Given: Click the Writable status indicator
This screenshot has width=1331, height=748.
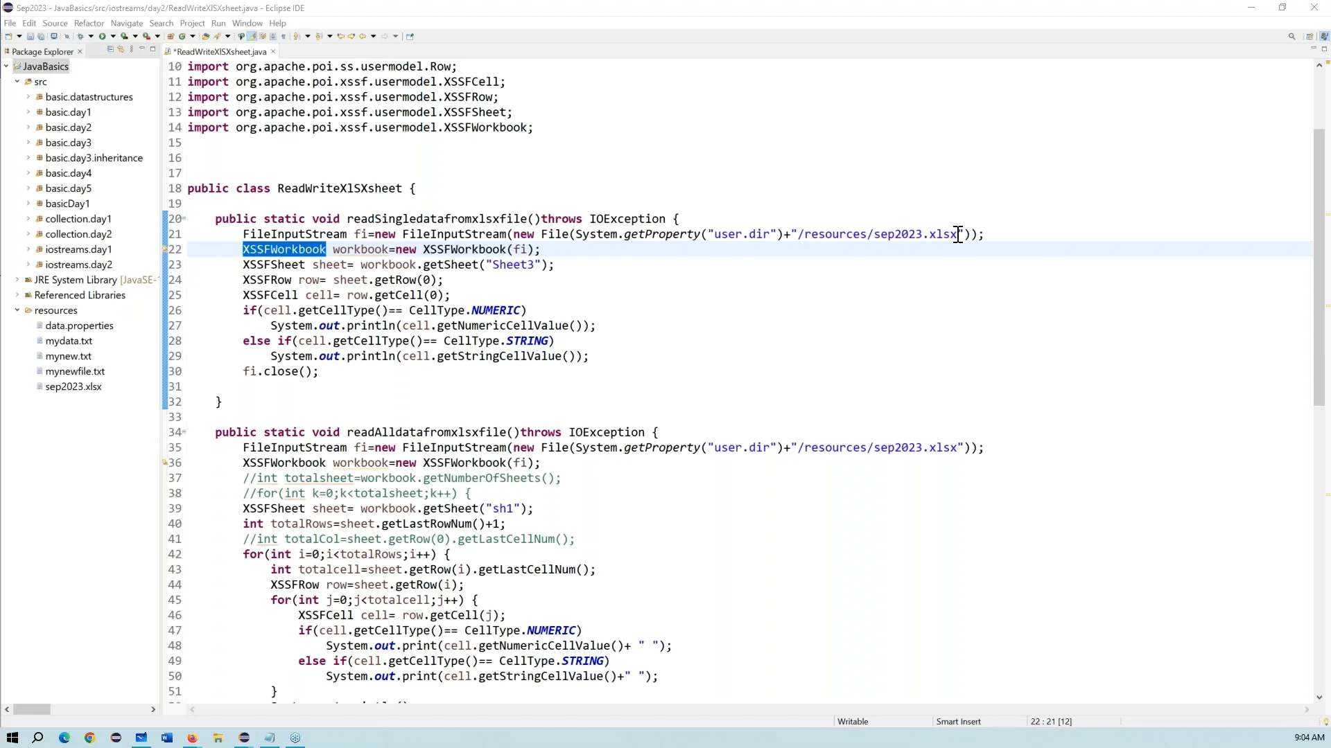Looking at the screenshot, I should [x=852, y=721].
